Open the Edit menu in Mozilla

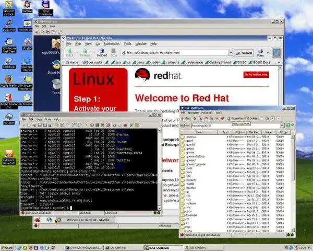point(78,44)
